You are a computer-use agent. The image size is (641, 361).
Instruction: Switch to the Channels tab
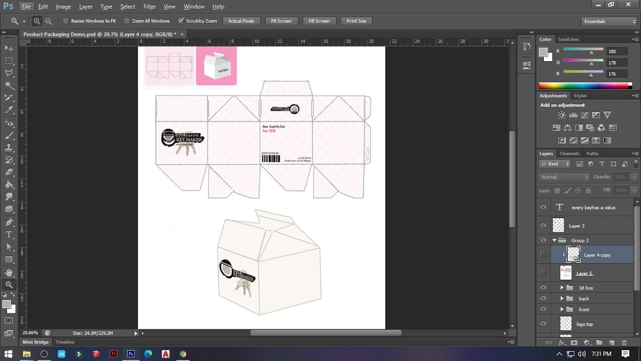(569, 153)
